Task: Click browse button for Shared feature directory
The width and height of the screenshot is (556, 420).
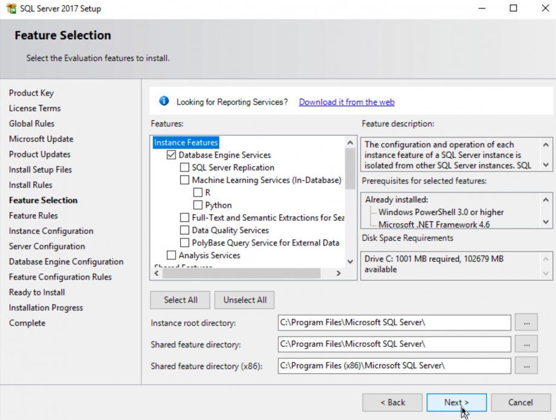Action: (525, 344)
